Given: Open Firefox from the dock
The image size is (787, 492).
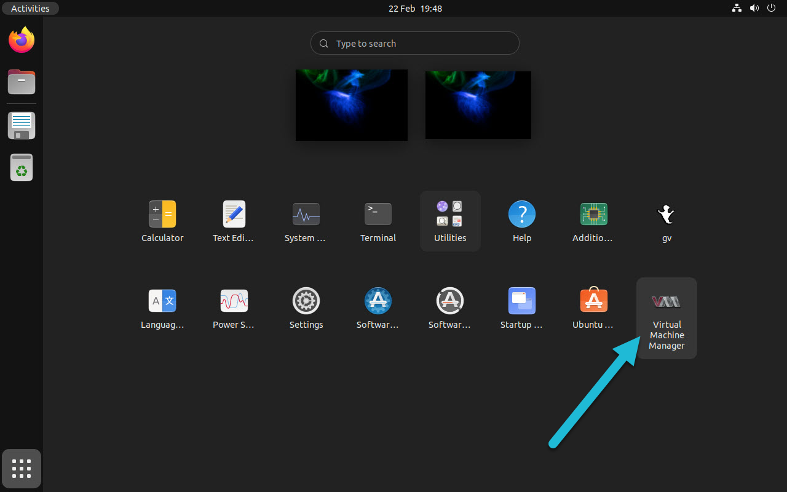Looking at the screenshot, I should point(22,41).
